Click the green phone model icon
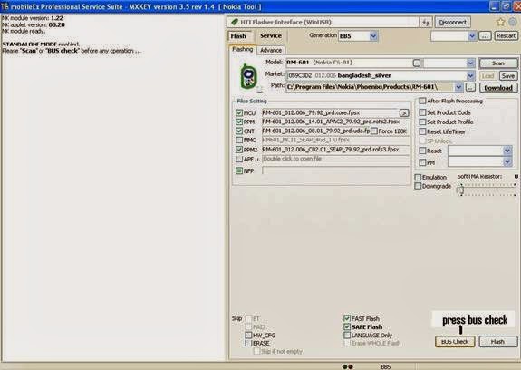 [248, 77]
